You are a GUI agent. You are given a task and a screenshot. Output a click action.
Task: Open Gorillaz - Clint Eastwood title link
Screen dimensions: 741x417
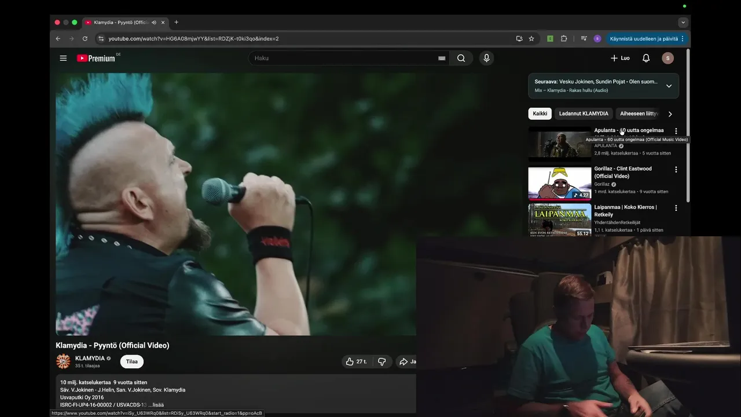623,173
